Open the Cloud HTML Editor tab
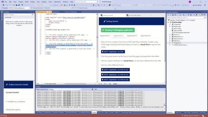The image size is (208, 117). pos(135,15)
